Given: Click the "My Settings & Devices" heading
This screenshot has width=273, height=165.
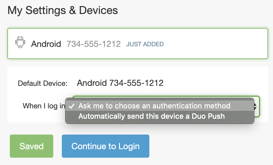Looking at the screenshot, I should (63, 10).
